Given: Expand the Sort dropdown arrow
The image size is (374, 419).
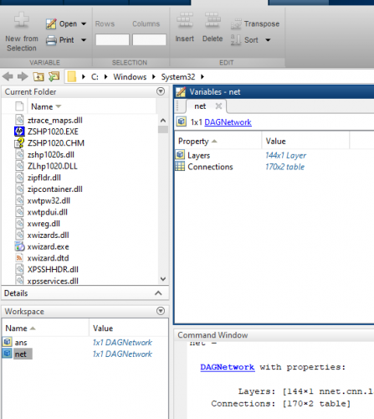Looking at the screenshot, I should pos(268,40).
